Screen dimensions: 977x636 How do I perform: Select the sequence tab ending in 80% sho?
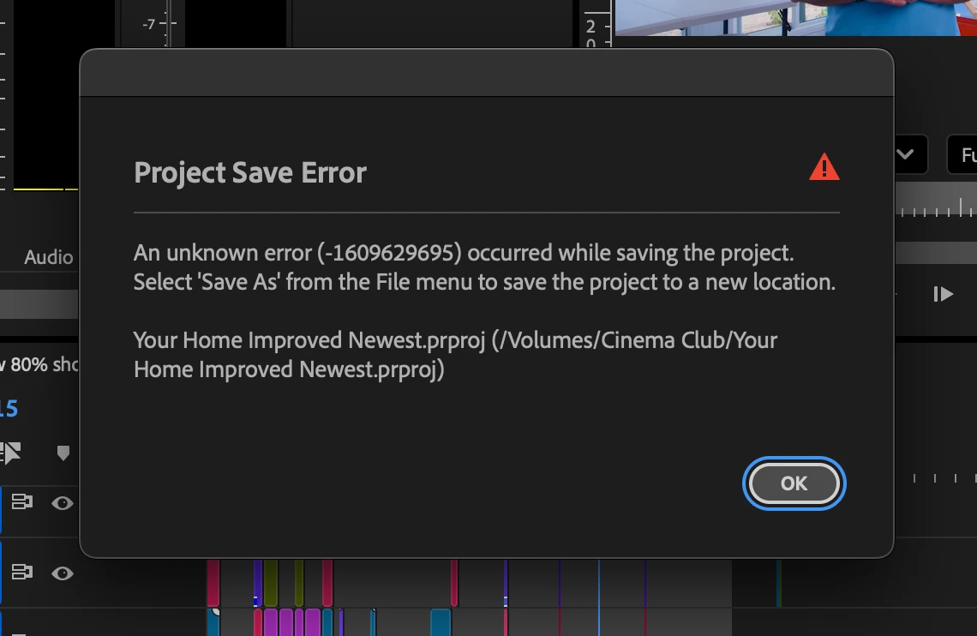tap(39, 364)
